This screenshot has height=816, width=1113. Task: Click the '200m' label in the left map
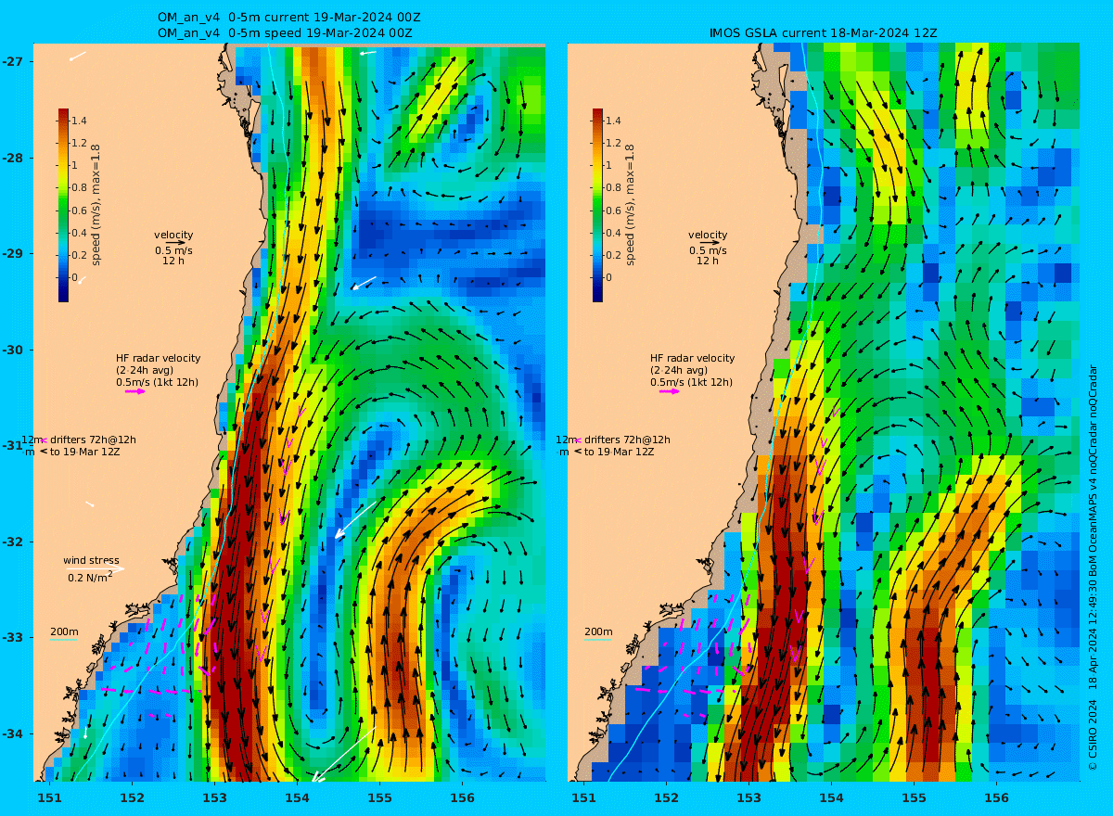tap(64, 631)
